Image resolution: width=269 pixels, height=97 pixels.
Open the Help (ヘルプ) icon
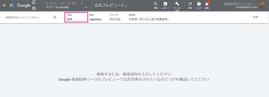[x=199, y=5]
